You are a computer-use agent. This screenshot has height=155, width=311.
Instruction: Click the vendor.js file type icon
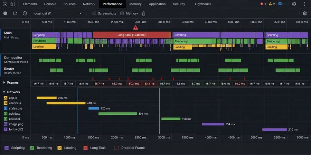pos(6,103)
